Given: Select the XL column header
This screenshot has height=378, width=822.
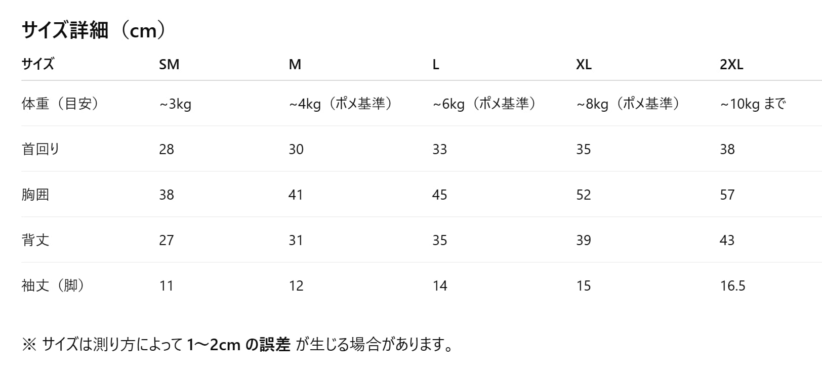Looking at the screenshot, I should click(x=584, y=65).
